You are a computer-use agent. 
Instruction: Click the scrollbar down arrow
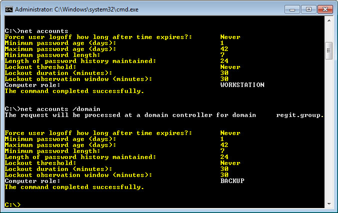coord(329,203)
